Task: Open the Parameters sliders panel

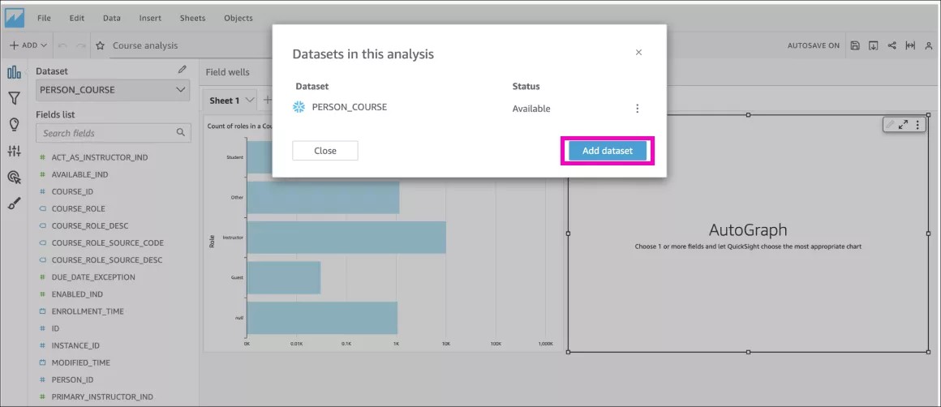Action: pos(14,151)
